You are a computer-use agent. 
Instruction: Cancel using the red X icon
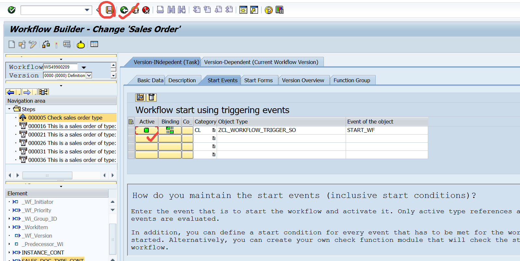click(146, 10)
